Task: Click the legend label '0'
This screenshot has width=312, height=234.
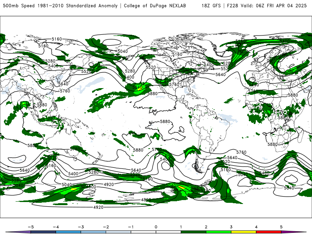Action: (x=156, y=227)
